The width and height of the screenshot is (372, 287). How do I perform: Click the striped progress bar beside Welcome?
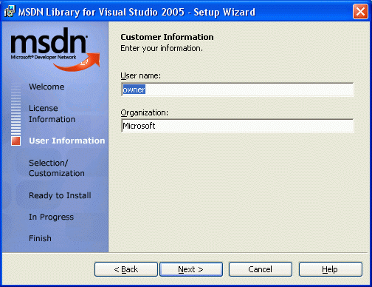tap(15, 109)
